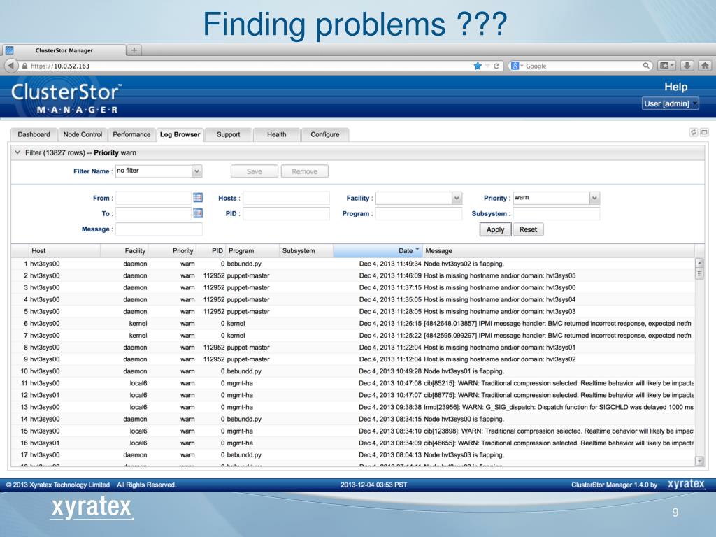Apply the log filter

click(x=496, y=229)
